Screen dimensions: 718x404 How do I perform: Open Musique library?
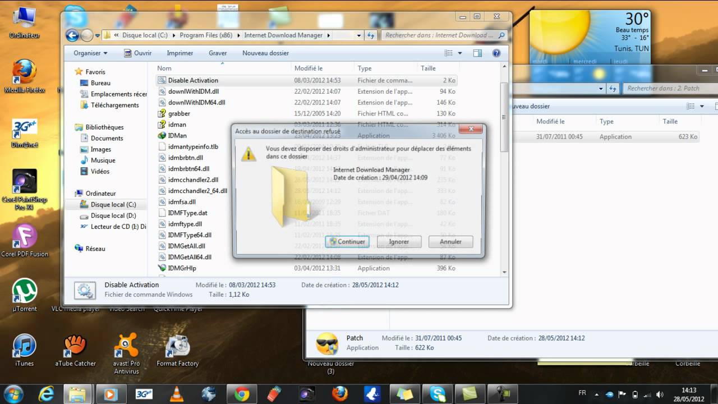point(103,160)
